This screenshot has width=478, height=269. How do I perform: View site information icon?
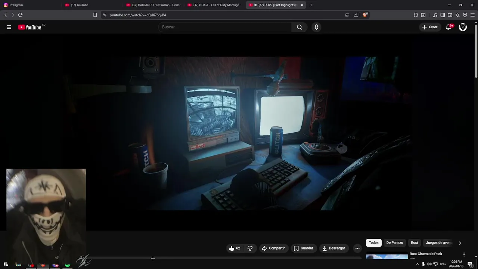coord(105,15)
